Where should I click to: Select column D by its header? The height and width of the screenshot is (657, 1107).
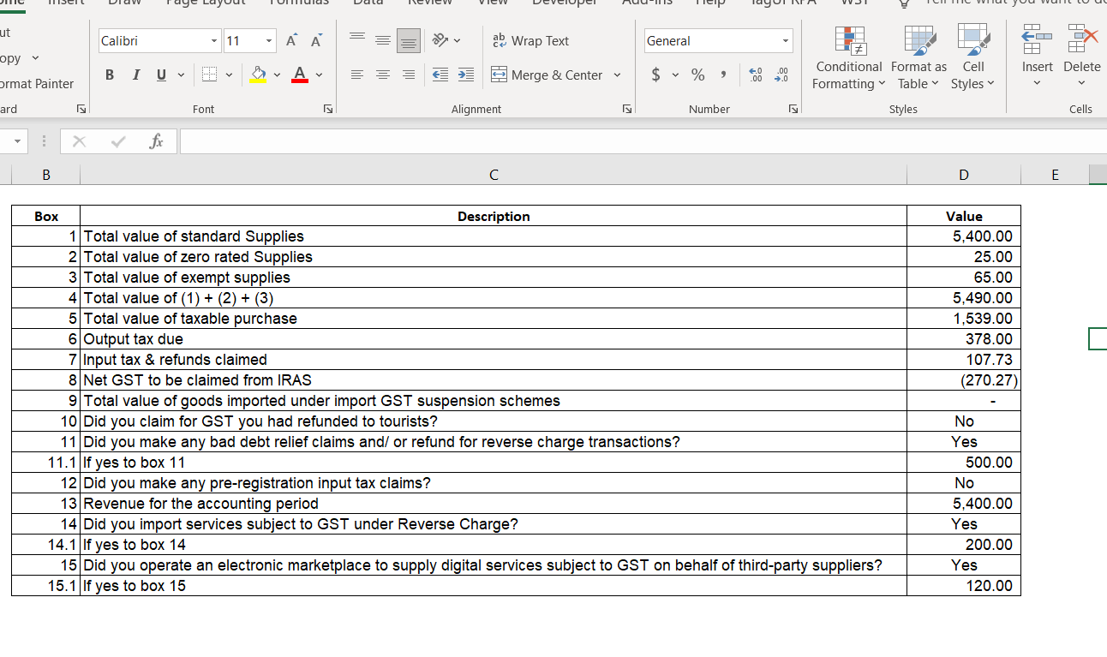coord(964,175)
